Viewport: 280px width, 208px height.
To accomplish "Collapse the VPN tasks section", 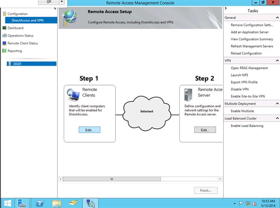I will coord(277,61).
